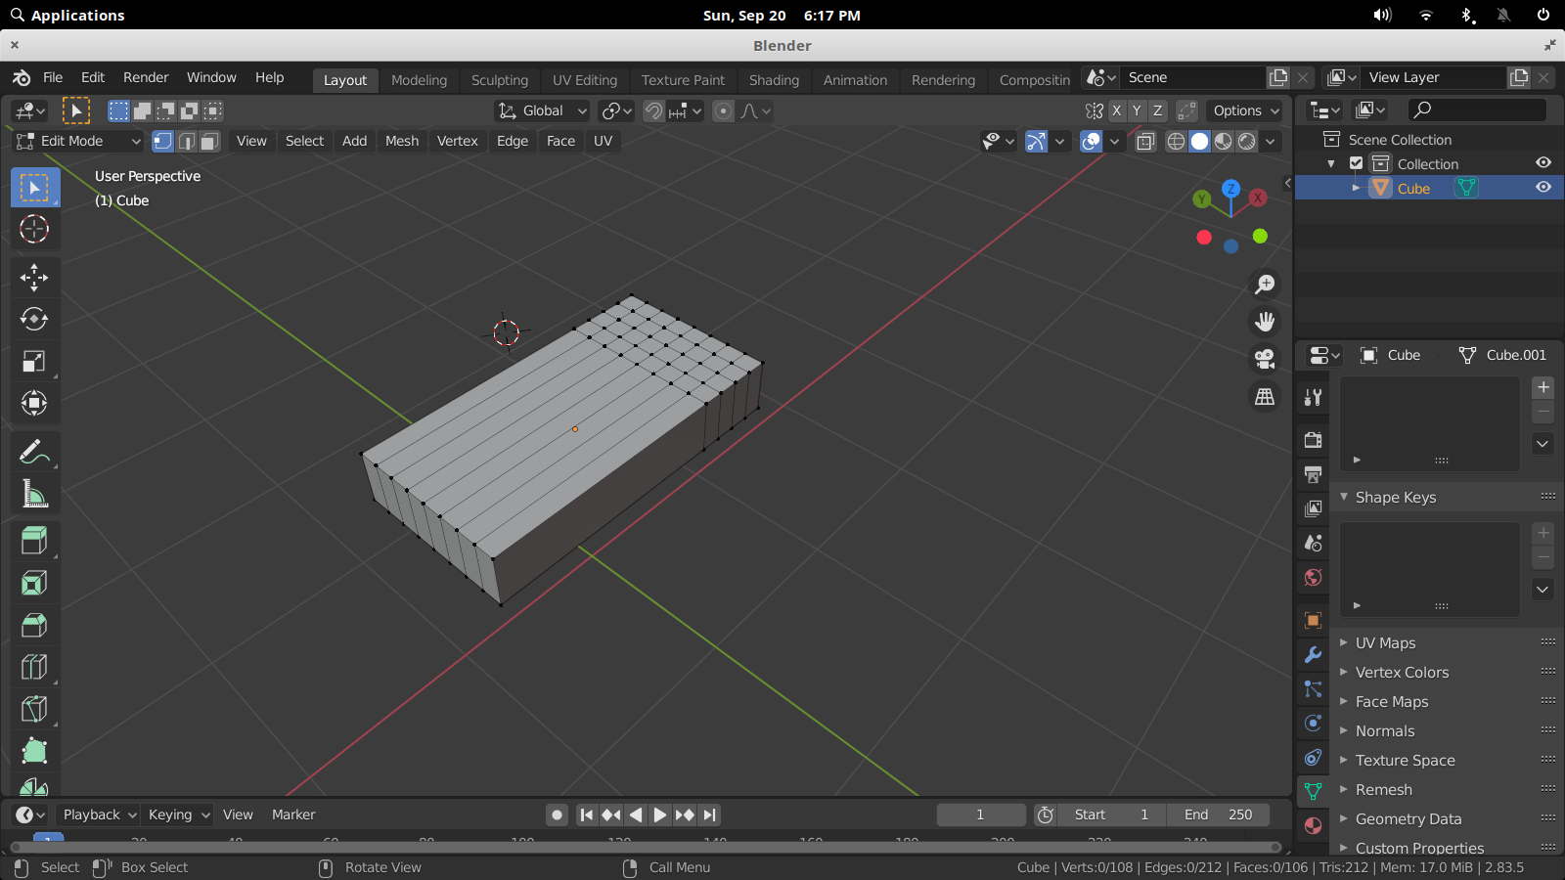Open the Global orientation dropdown
This screenshot has width=1565, height=880.
point(543,110)
